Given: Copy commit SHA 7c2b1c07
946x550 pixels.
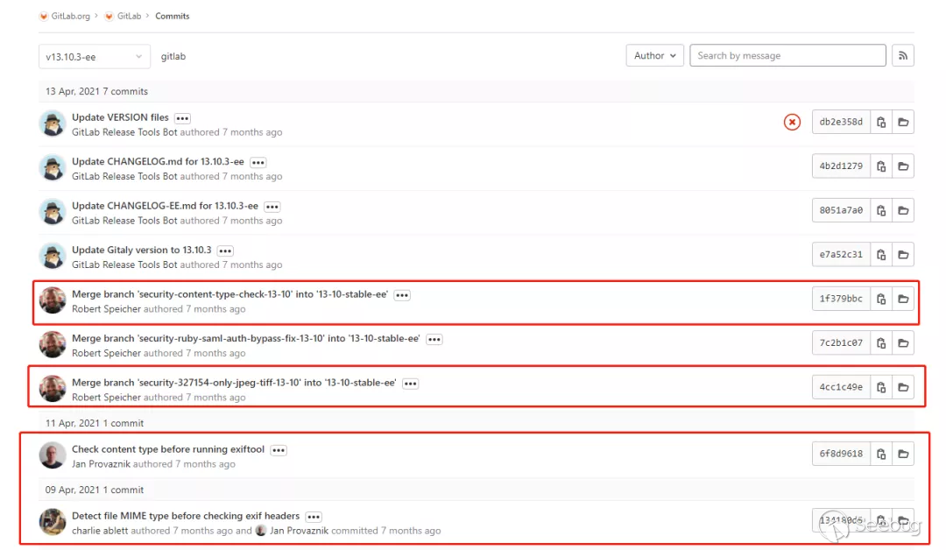Looking at the screenshot, I should (x=881, y=342).
